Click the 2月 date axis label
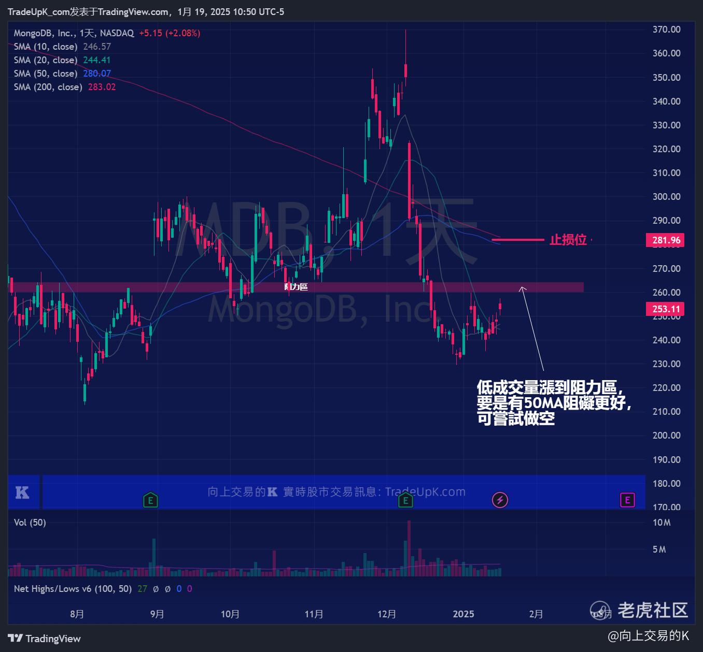 point(536,614)
